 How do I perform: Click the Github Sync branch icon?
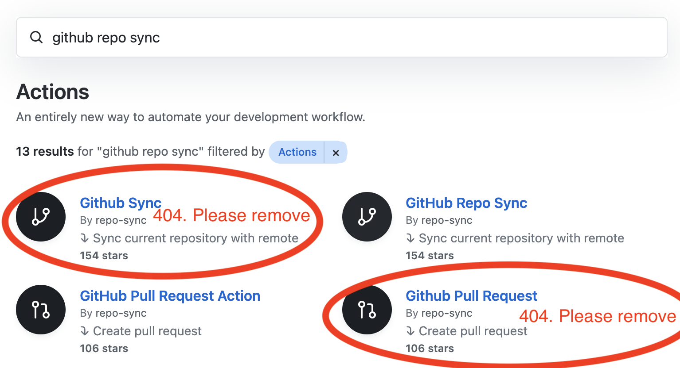tap(41, 217)
